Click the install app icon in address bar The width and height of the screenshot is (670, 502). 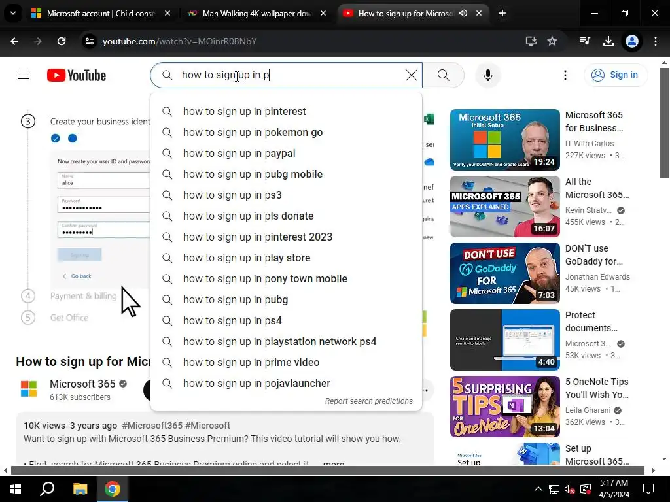(x=531, y=41)
